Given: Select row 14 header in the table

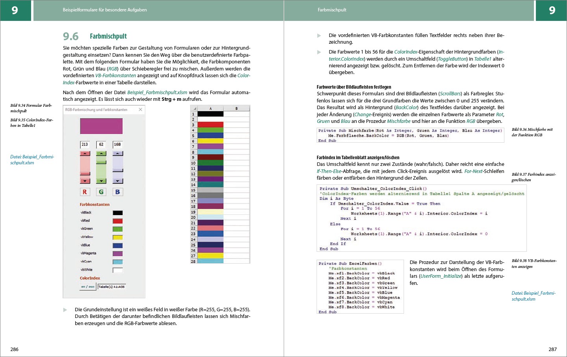Looking at the screenshot, I should (x=193, y=185).
